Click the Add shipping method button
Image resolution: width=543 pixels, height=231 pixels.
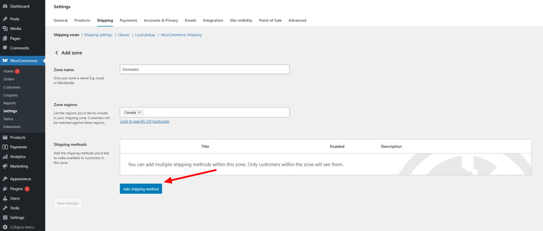click(x=141, y=189)
